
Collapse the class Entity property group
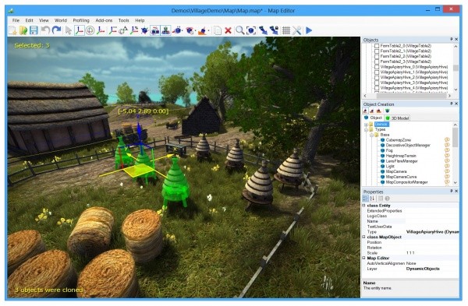click(363, 206)
